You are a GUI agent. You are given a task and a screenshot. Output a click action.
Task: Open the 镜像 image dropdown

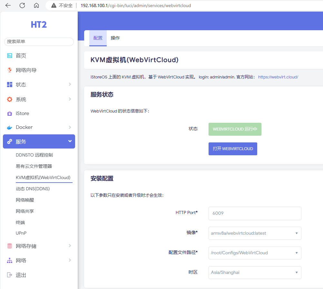point(255,233)
